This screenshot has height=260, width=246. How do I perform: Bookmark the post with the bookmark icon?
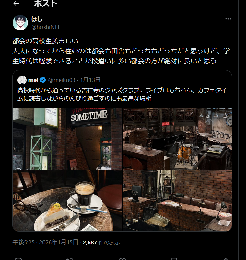coord(174,259)
